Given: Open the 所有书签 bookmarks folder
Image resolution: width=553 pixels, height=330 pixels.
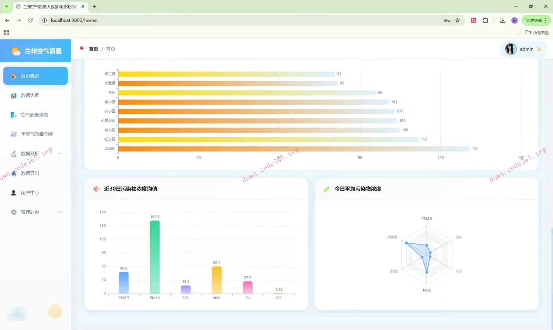Looking at the screenshot, I should (537, 32).
